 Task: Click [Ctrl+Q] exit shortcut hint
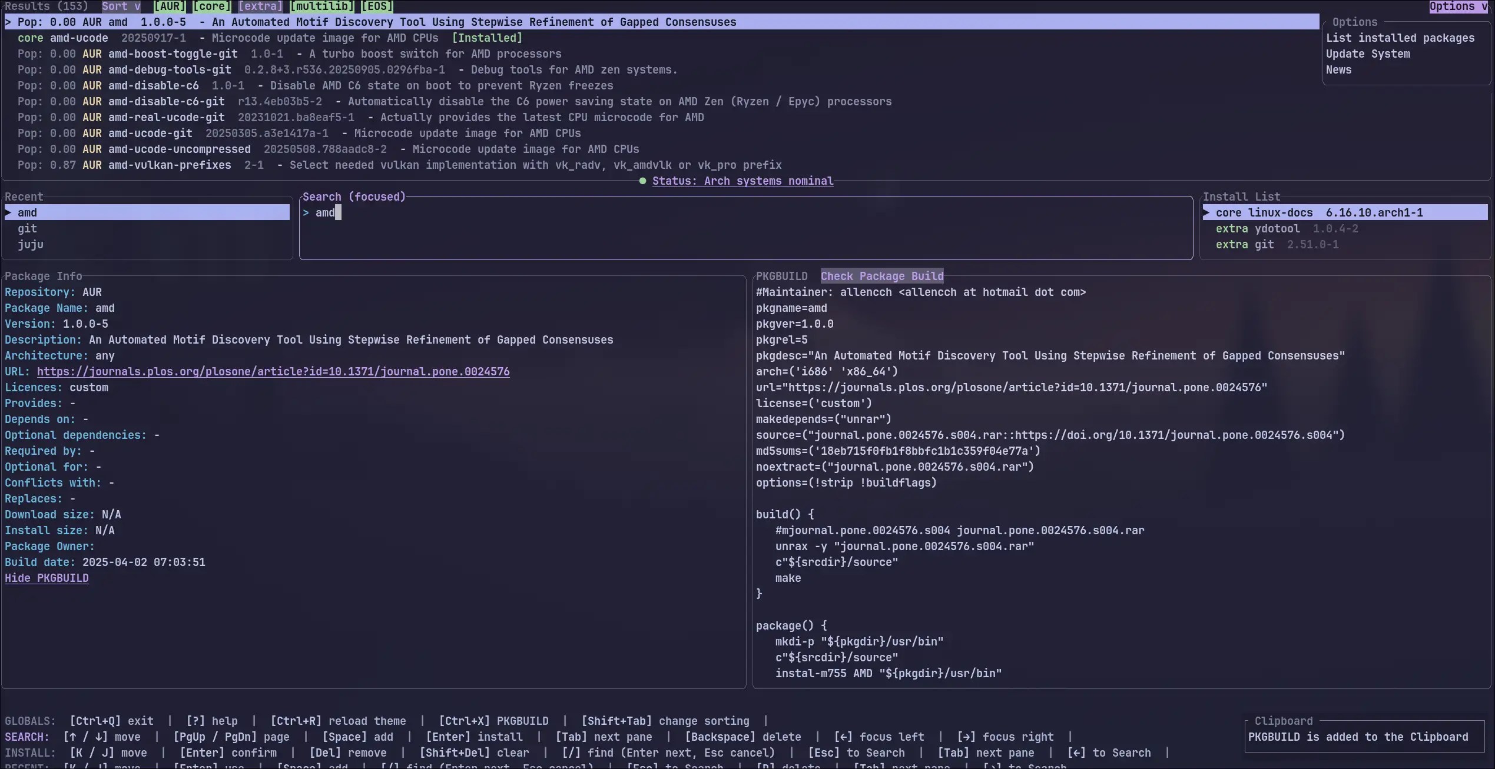coord(111,721)
